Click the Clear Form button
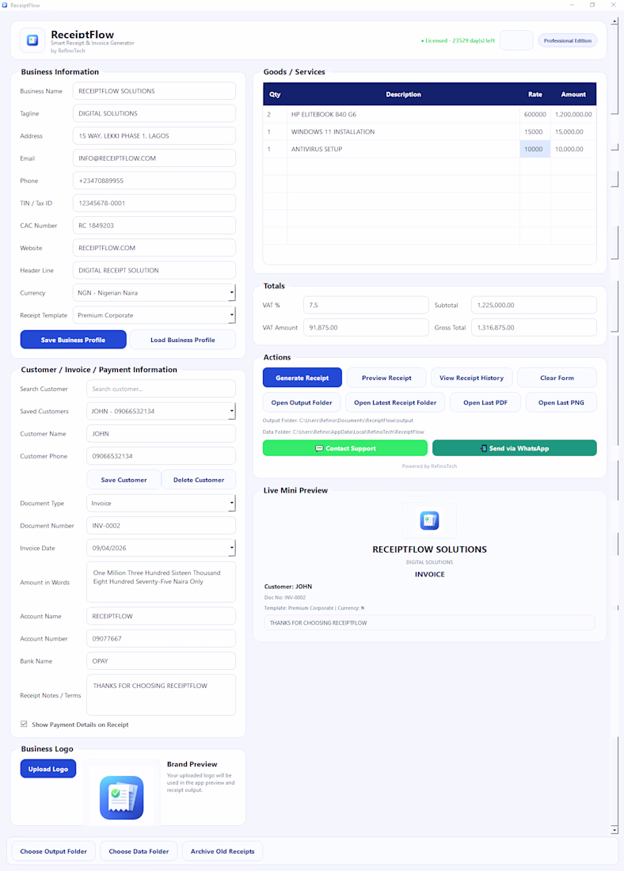 tap(557, 378)
